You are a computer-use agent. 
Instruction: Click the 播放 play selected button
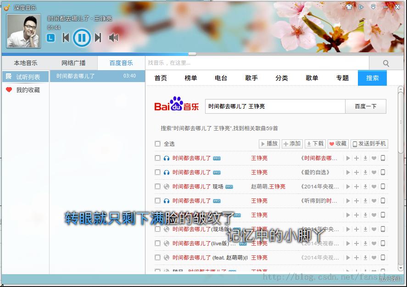tap(269, 143)
